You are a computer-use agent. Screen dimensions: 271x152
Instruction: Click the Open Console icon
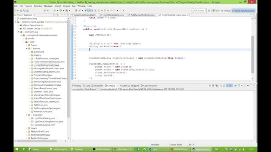coord(245,85)
